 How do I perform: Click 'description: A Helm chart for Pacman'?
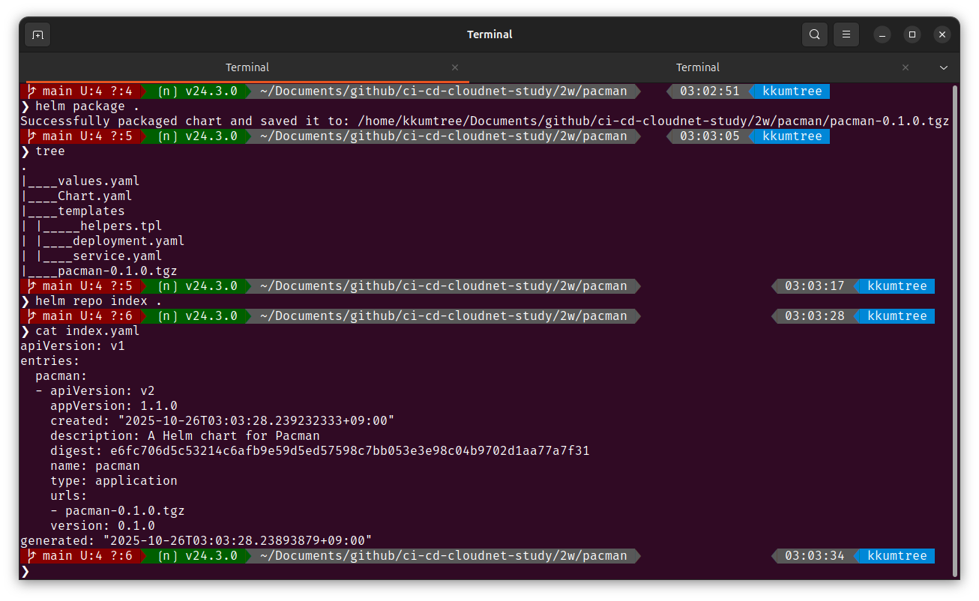184,436
